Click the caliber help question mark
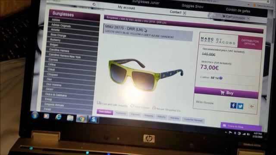 (x=221, y=78)
